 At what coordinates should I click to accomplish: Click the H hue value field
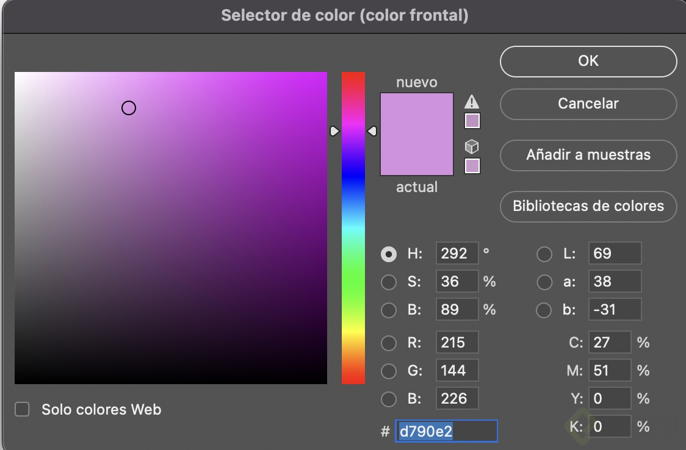(457, 254)
